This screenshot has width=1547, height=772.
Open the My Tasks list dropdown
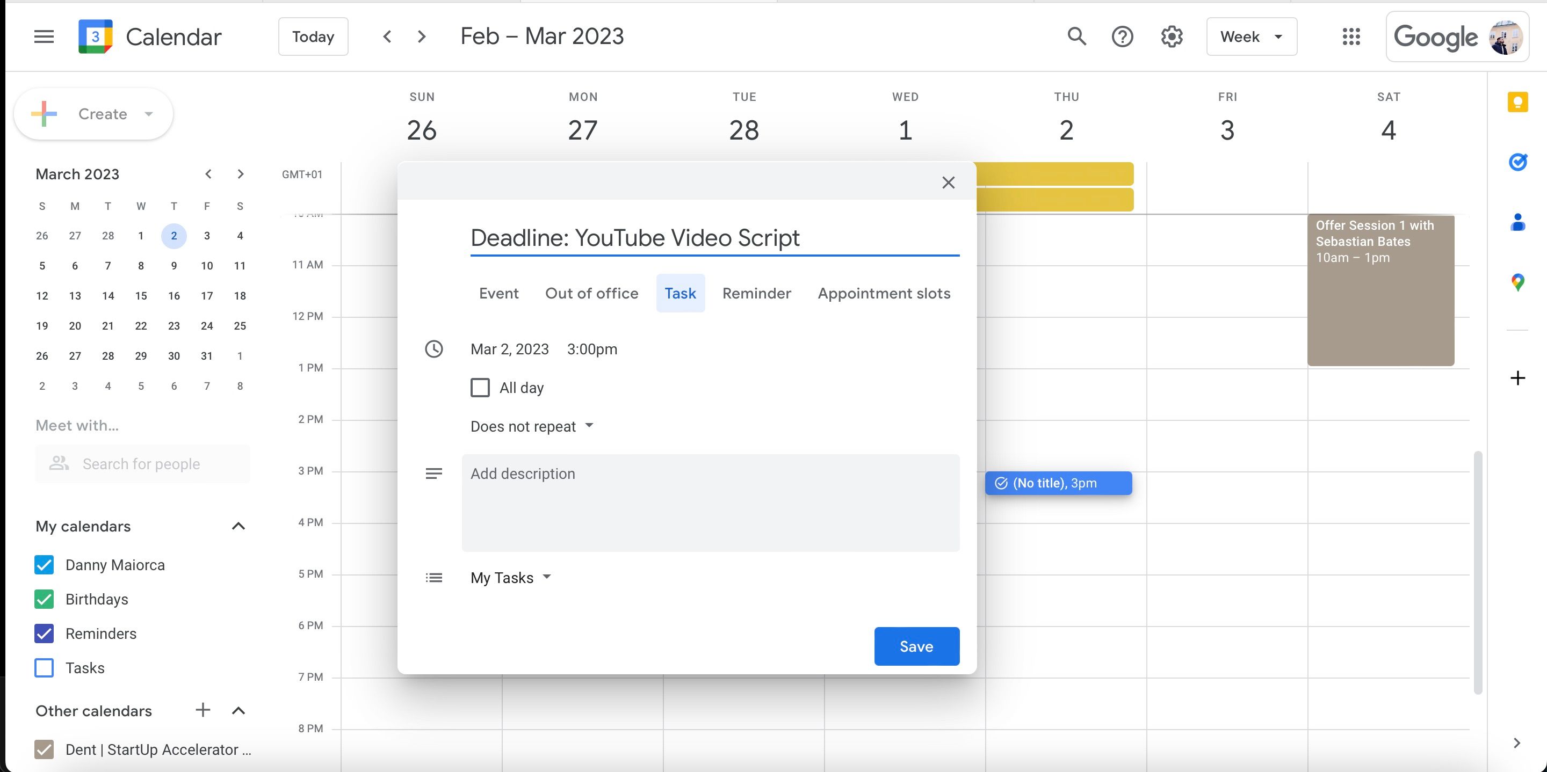click(x=510, y=578)
